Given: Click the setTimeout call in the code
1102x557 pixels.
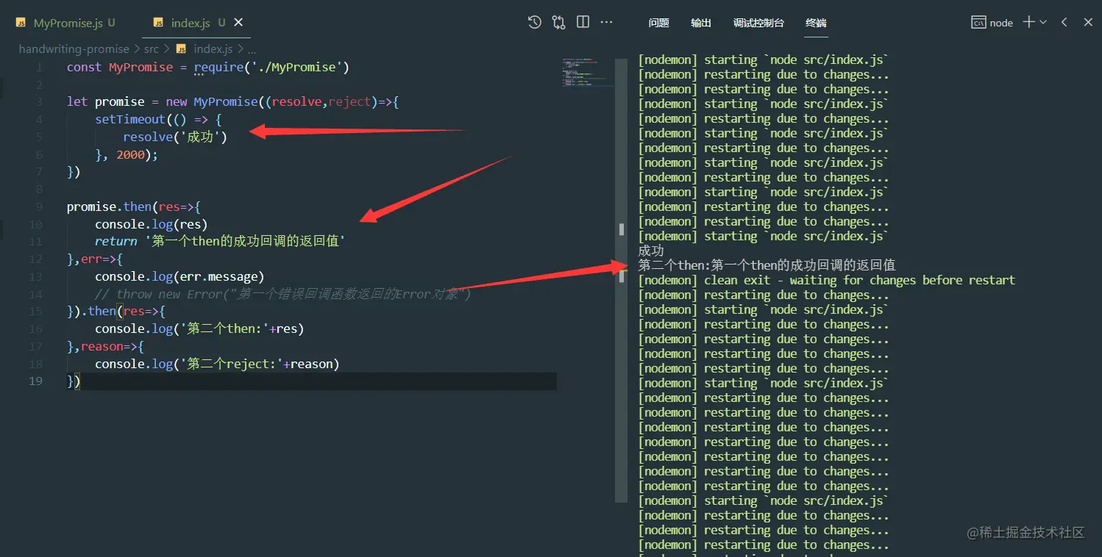Looking at the screenshot, I should tap(130, 119).
